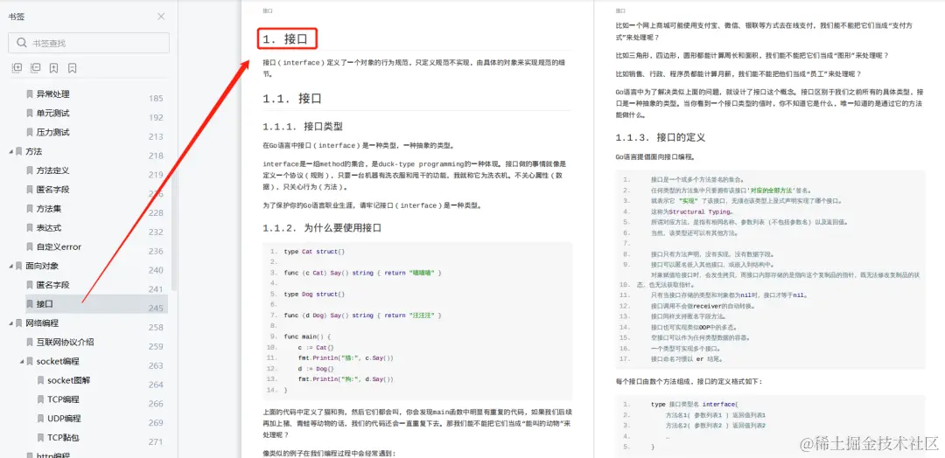The height and width of the screenshot is (458, 945).
Task: Click page number 259 in bookmark list
Action: (156, 346)
